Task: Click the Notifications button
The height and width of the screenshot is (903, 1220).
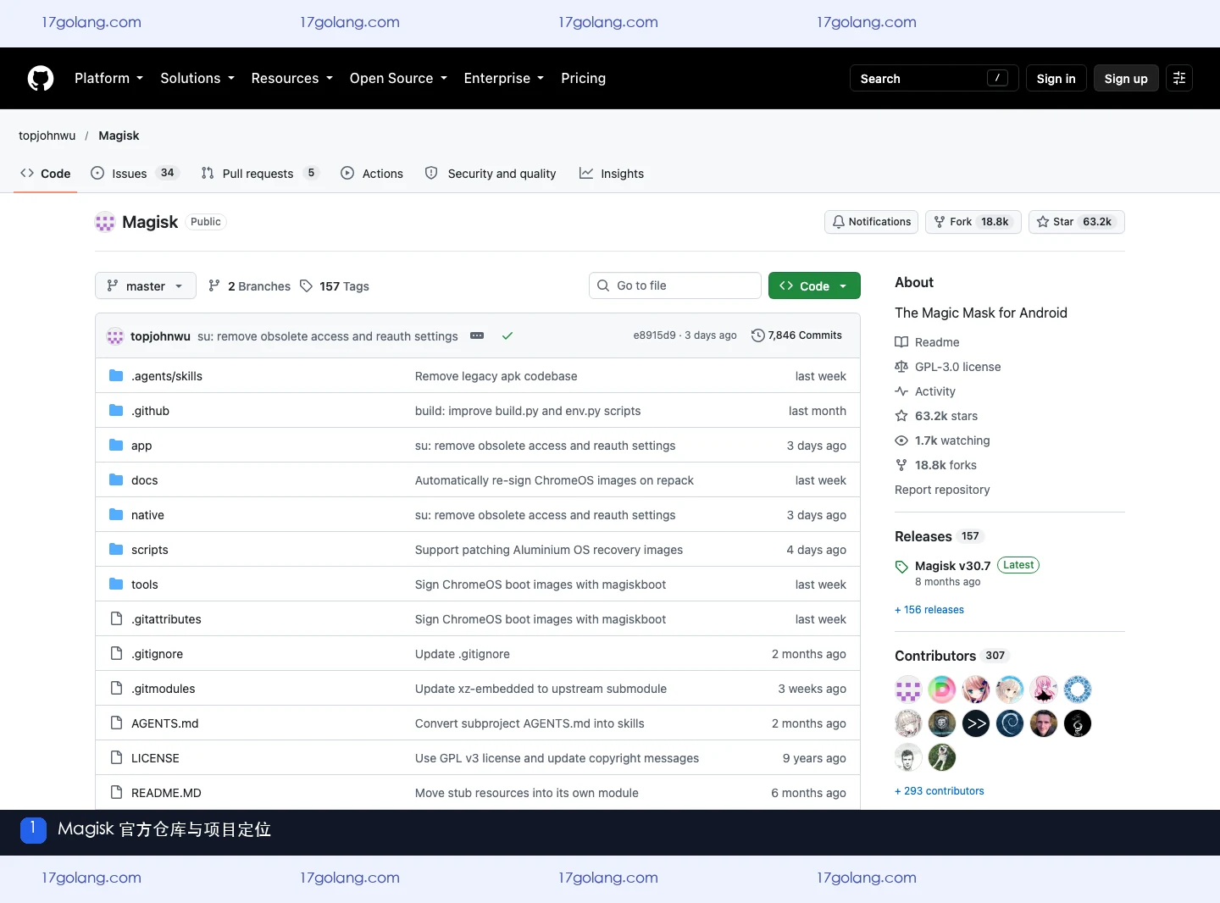Action: point(872,222)
